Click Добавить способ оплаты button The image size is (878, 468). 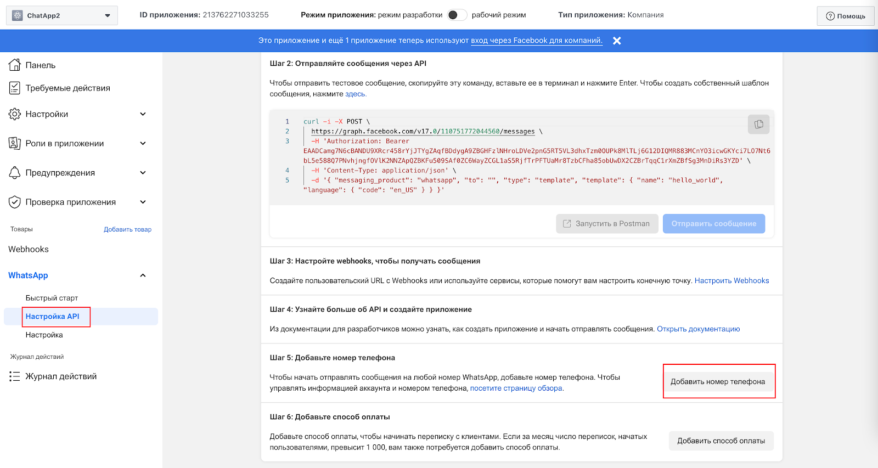(721, 441)
